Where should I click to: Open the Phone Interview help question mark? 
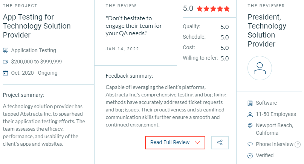point(298,144)
